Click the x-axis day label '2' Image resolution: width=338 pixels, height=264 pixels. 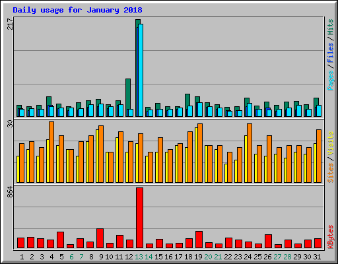[x=32, y=257]
